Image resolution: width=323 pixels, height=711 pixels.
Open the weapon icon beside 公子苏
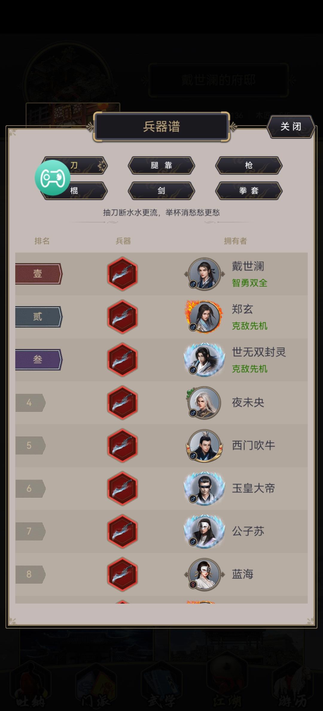(x=122, y=531)
